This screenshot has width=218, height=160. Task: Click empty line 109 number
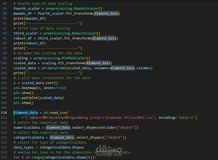coord(4,108)
